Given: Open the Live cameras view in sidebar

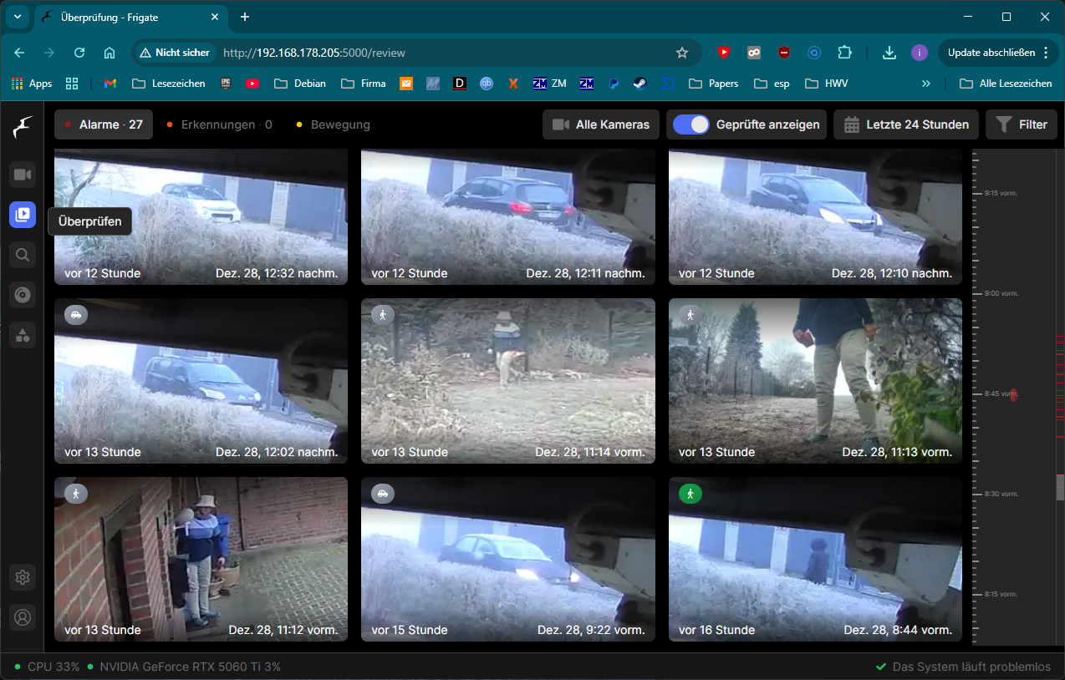Looking at the screenshot, I should [x=23, y=175].
